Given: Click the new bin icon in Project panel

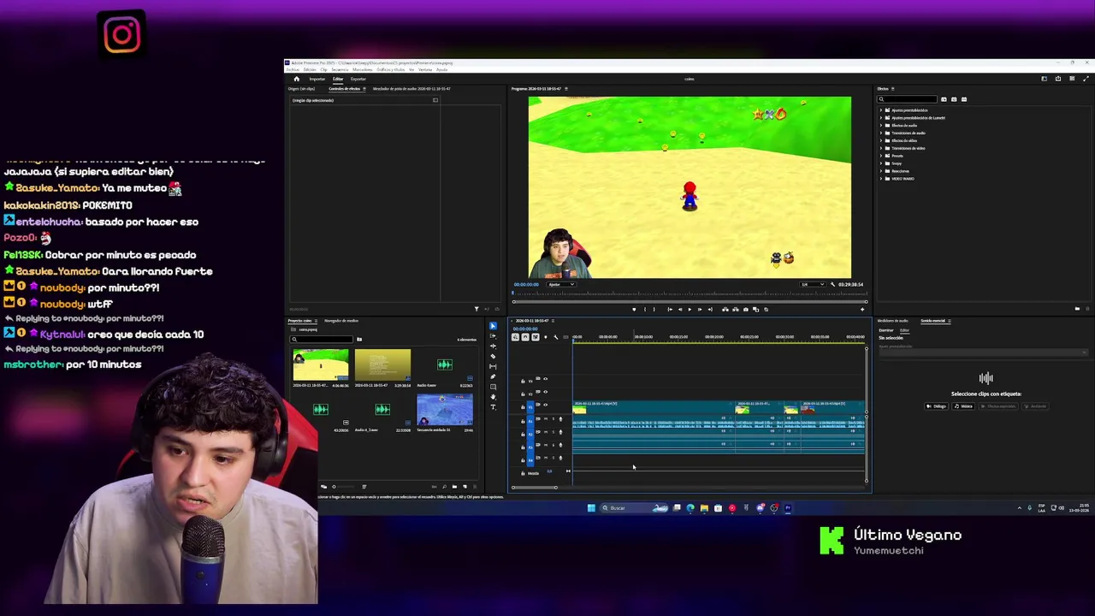Looking at the screenshot, I should pyautogui.click(x=454, y=486).
